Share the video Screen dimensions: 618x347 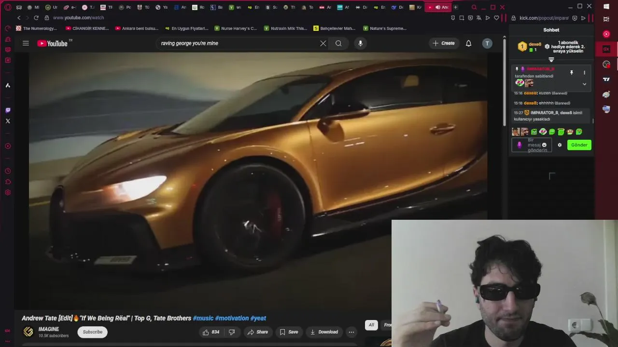click(x=257, y=332)
